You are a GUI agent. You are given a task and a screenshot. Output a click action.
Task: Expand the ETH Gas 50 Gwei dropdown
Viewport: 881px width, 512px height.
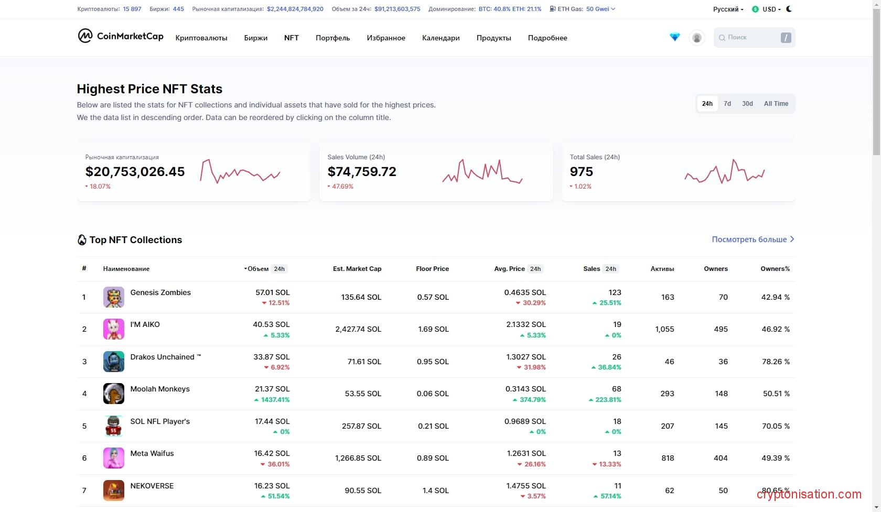[x=600, y=9]
